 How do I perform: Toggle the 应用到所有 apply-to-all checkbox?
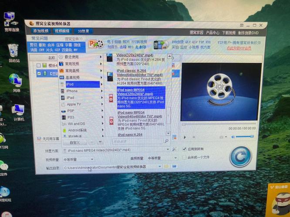coord(184,149)
